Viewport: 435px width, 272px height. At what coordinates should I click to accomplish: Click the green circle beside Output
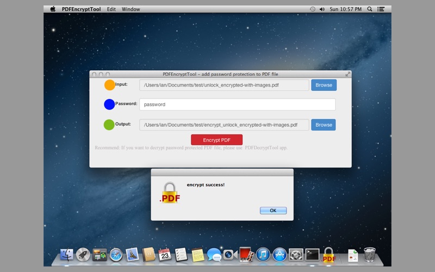[109, 125]
